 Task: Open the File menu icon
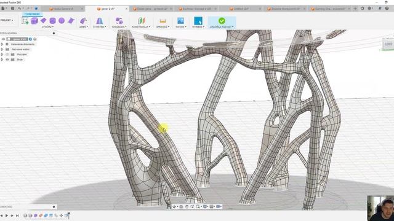(4, 8)
